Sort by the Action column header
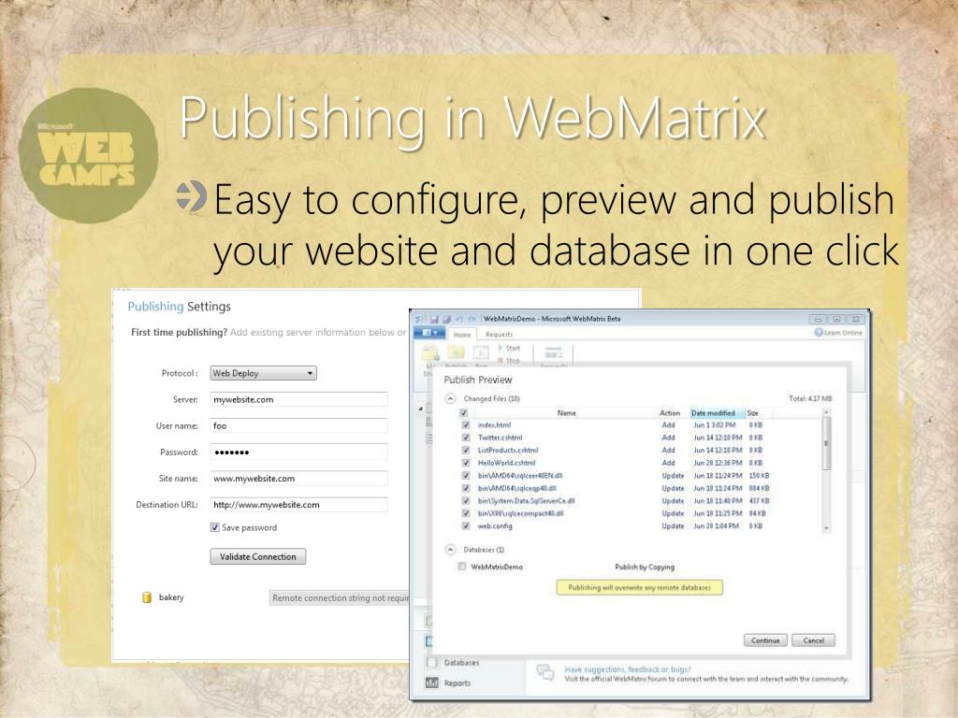958x718 pixels. [670, 413]
